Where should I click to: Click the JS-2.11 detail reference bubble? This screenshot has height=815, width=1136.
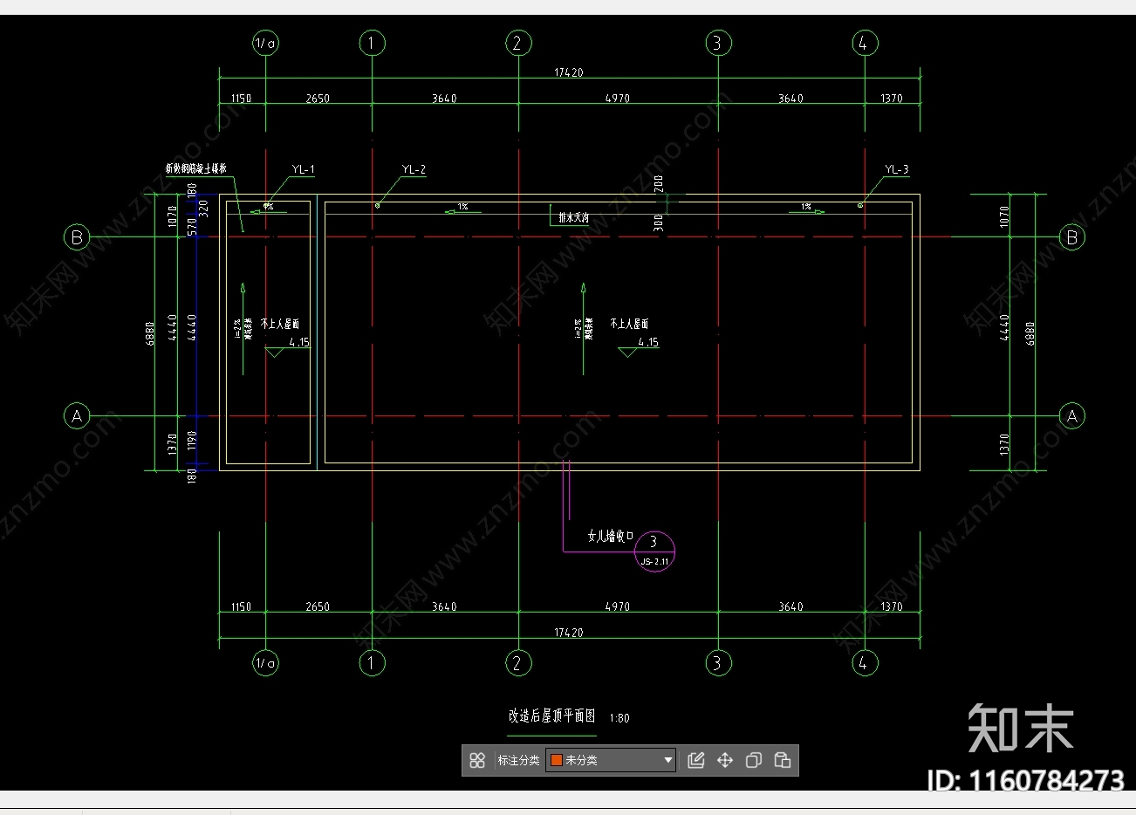coord(654,551)
